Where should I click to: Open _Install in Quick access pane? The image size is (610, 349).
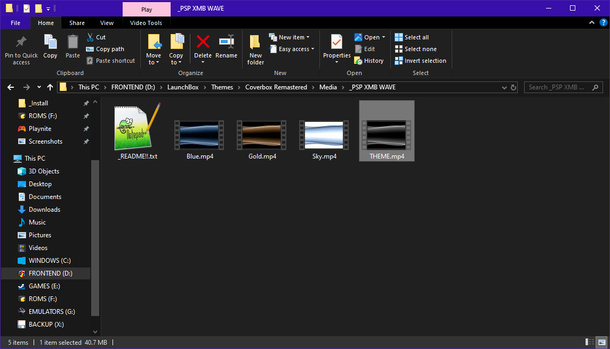point(38,103)
